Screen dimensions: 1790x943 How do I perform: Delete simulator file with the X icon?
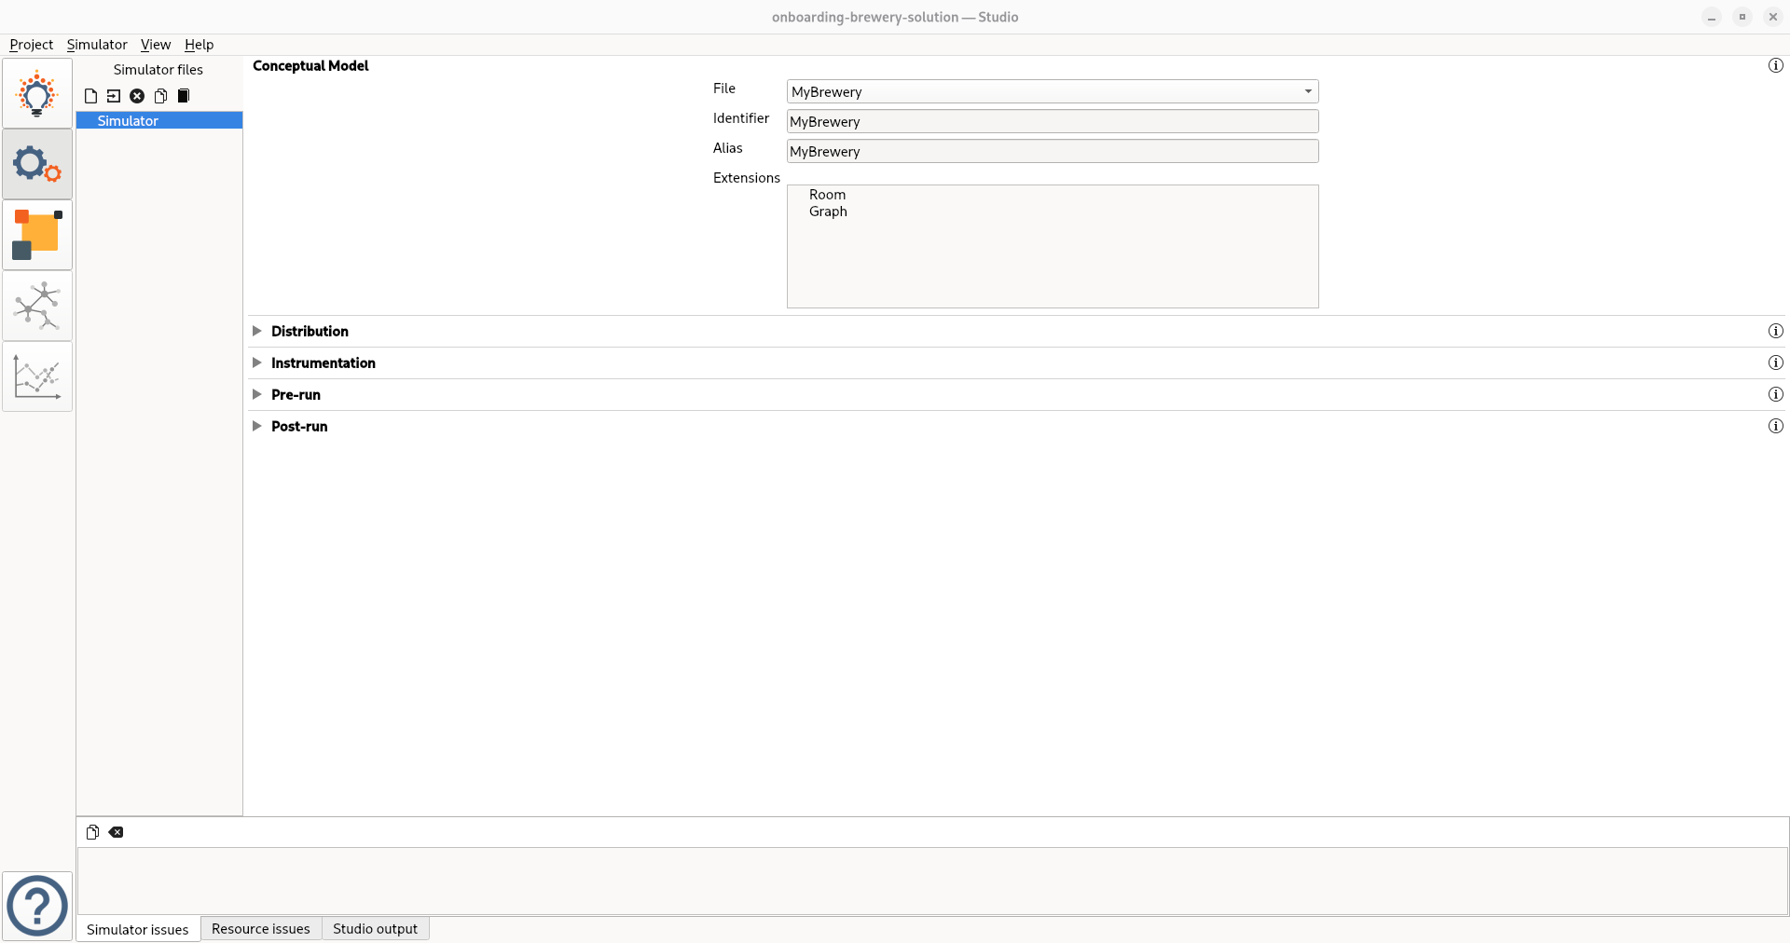pyautogui.click(x=137, y=96)
